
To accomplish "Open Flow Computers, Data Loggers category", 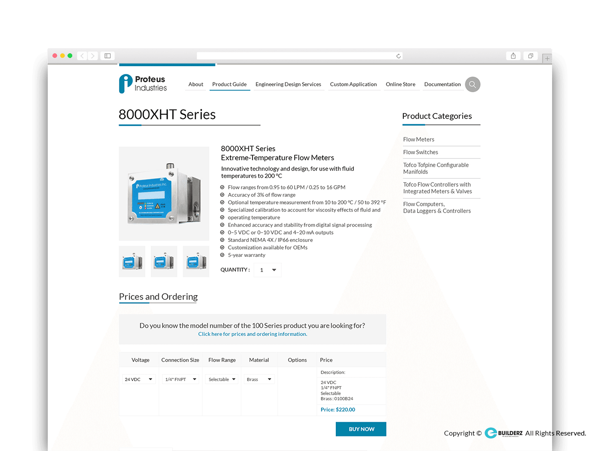I will 437,207.
